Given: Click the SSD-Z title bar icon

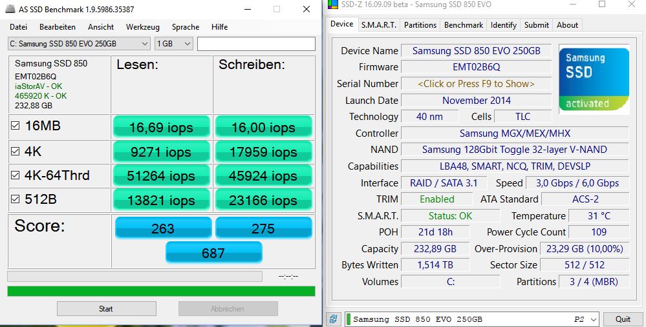Looking at the screenshot, I should 332,5.
